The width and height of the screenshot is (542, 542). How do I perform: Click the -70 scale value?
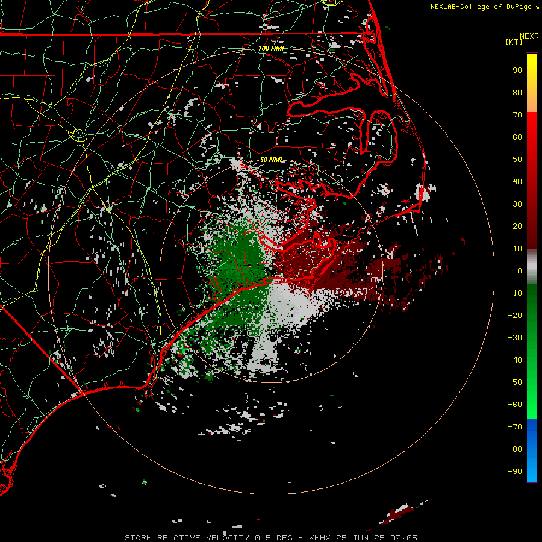point(515,427)
